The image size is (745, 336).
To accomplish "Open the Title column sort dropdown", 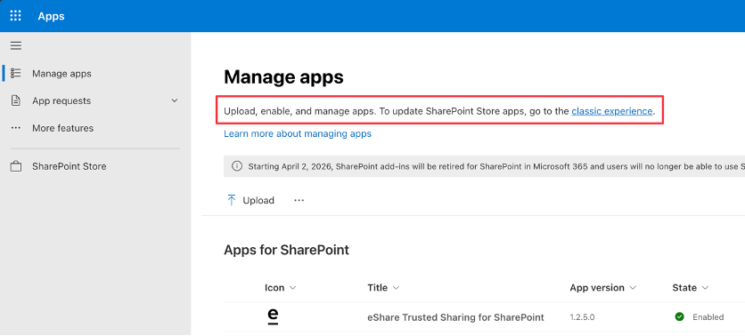I will 396,288.
